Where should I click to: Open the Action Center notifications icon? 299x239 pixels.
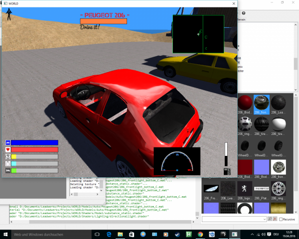pyautogui.click(x=269, y=235)
